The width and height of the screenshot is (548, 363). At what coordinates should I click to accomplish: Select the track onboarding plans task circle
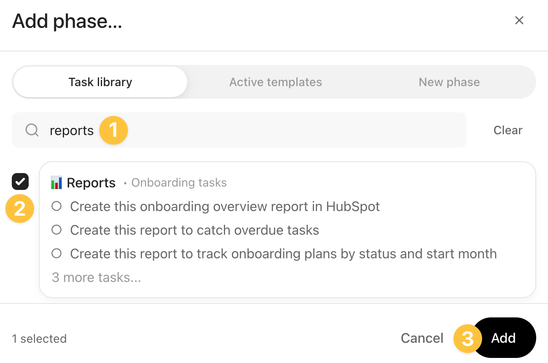(x=56, y=254)
